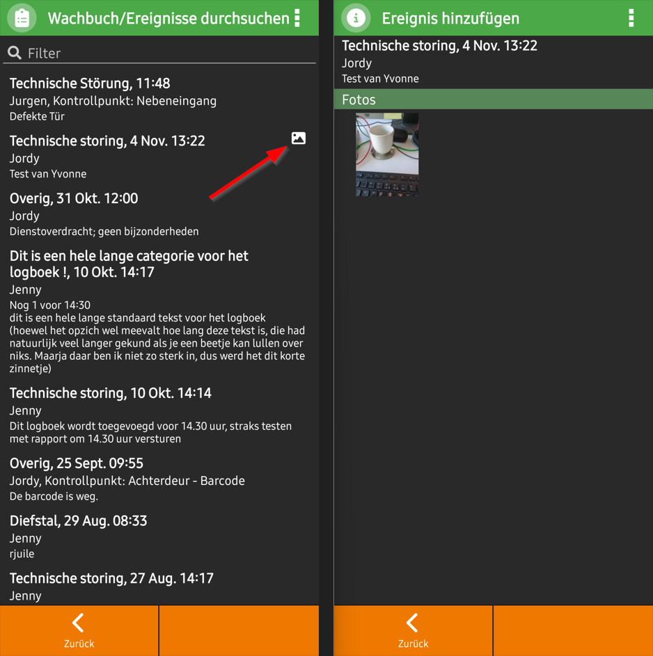
Task: Focus the Filter search field
Action: (x=159, y=53)
